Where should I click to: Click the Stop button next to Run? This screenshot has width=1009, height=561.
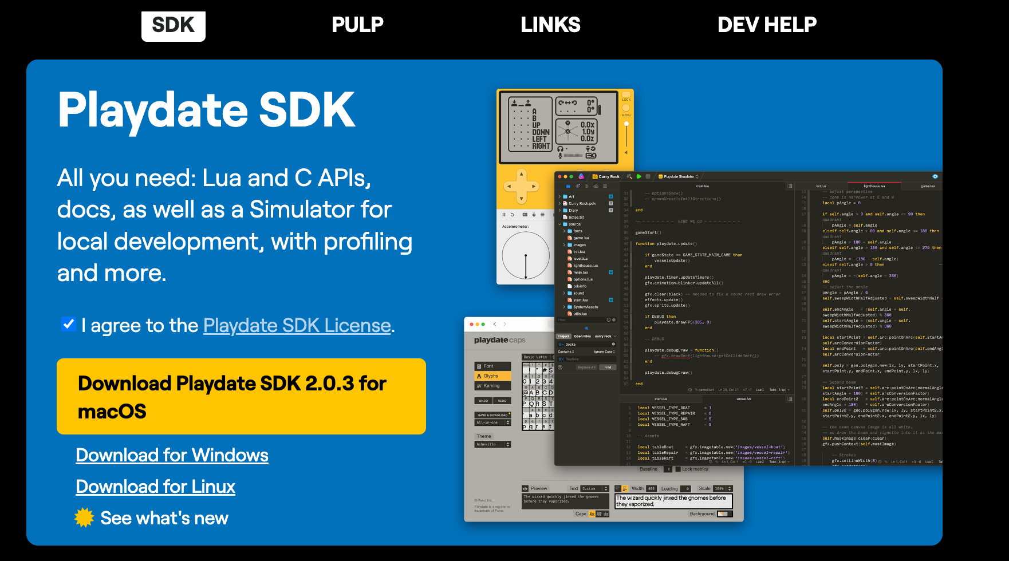click(x=648, y=177)
